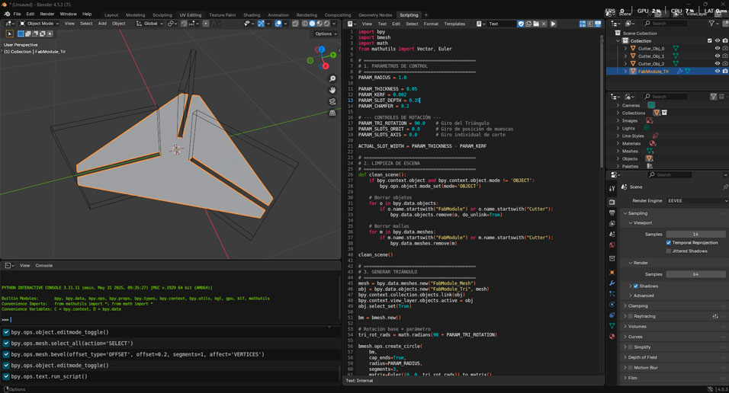Open the Render Engine EEVEE dropdown
Viewport: 729px width, 393px height.
tap(695, 201)
